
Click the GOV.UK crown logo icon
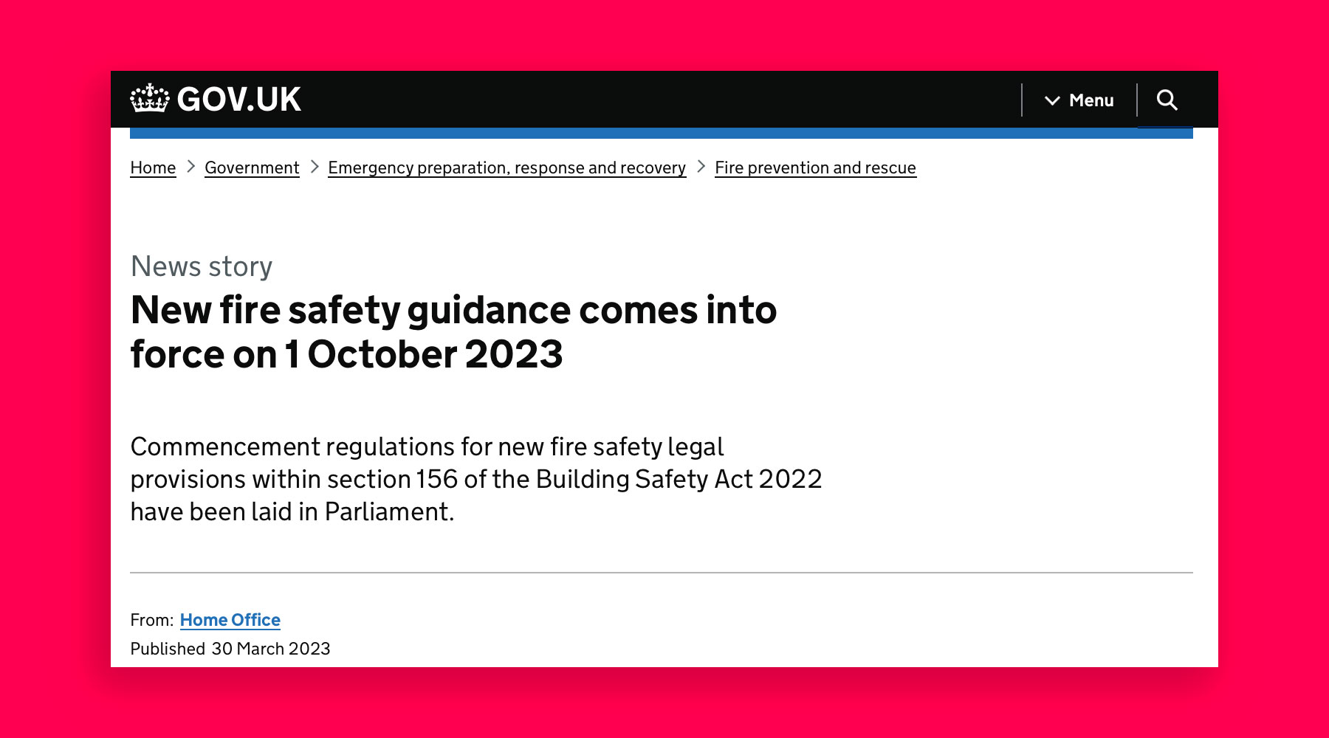click(150, 99)
